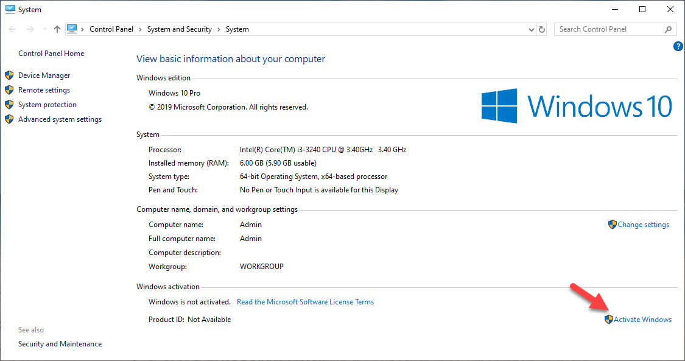
Task: Open Security and Maintenance
Action: [x=60, y=343]
